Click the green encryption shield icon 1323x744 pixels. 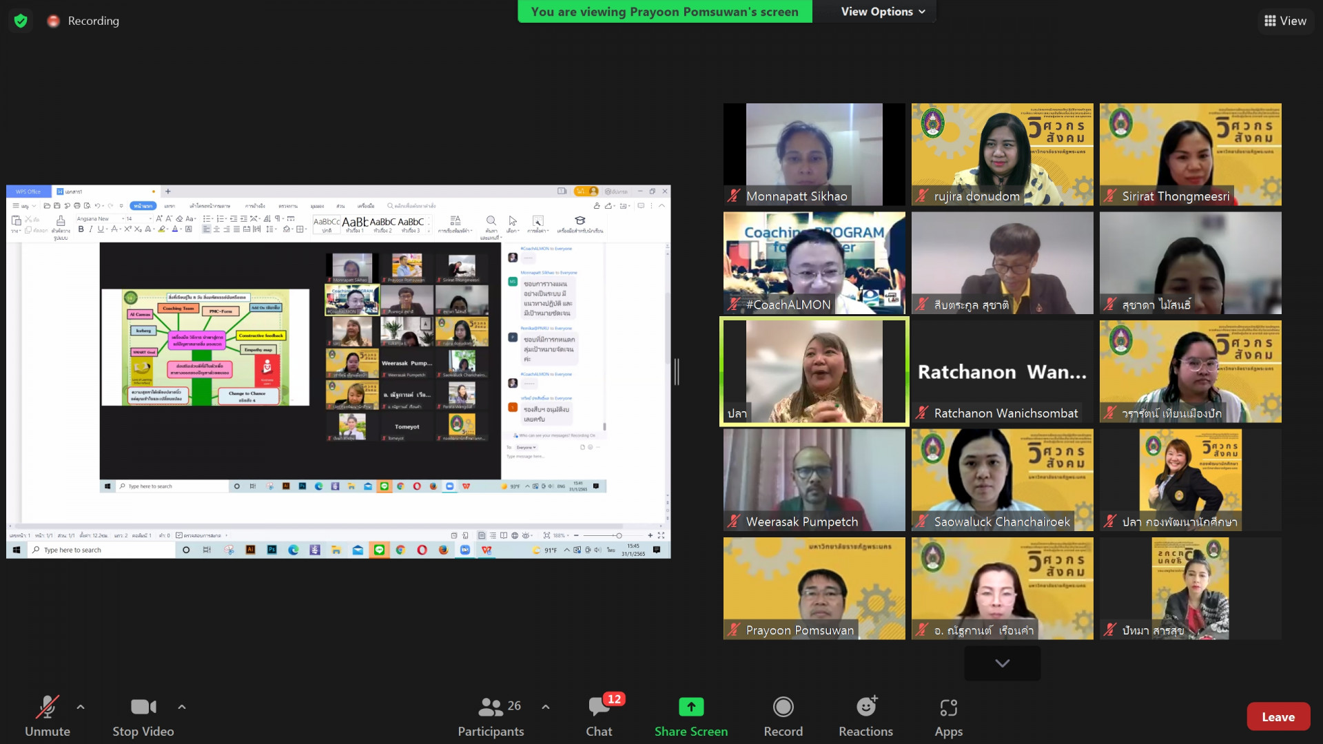21,21
